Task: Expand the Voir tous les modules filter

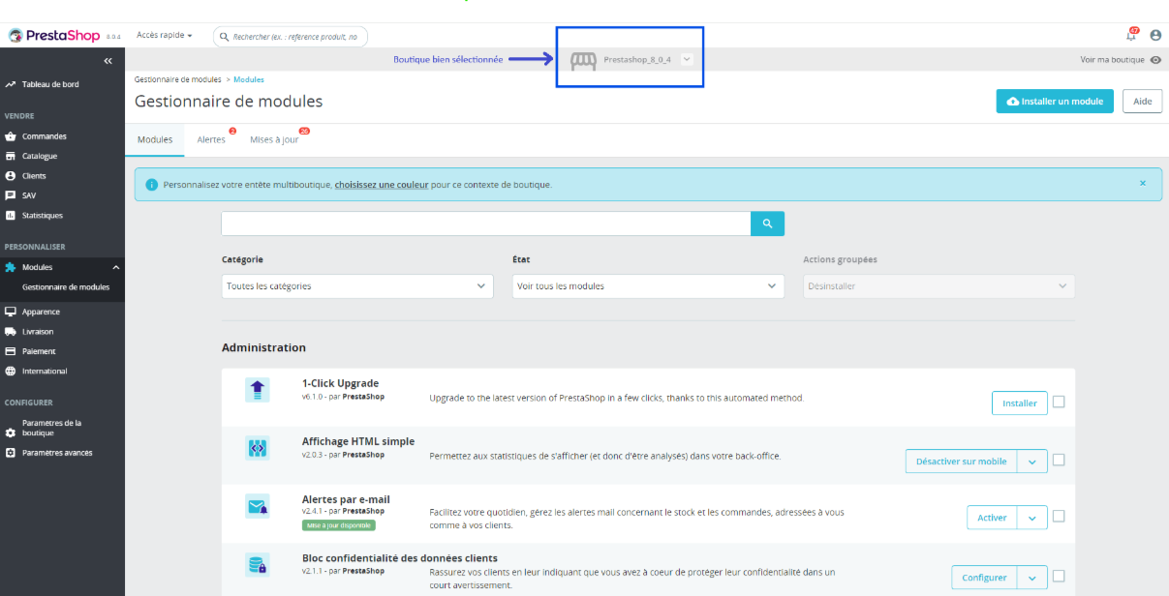Action: 647,286
